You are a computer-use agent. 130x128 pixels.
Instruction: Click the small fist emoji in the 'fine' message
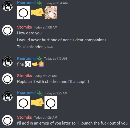(x=35, y=64)
